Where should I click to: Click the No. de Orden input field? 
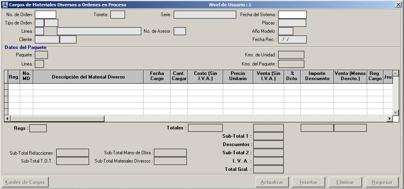[x=46, y=15]
